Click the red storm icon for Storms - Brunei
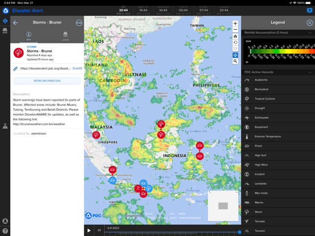The image size is (315, 236). tap(19, 53)
